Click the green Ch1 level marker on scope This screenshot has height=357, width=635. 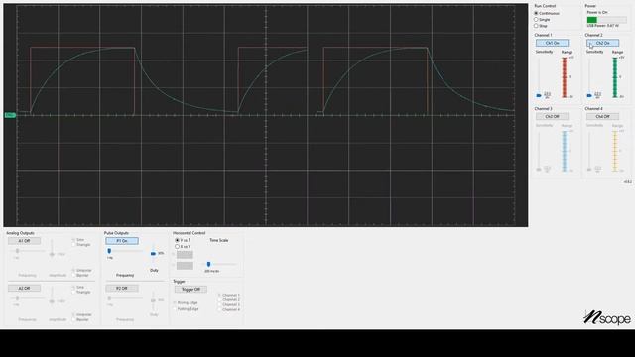[x=10, y=115]
